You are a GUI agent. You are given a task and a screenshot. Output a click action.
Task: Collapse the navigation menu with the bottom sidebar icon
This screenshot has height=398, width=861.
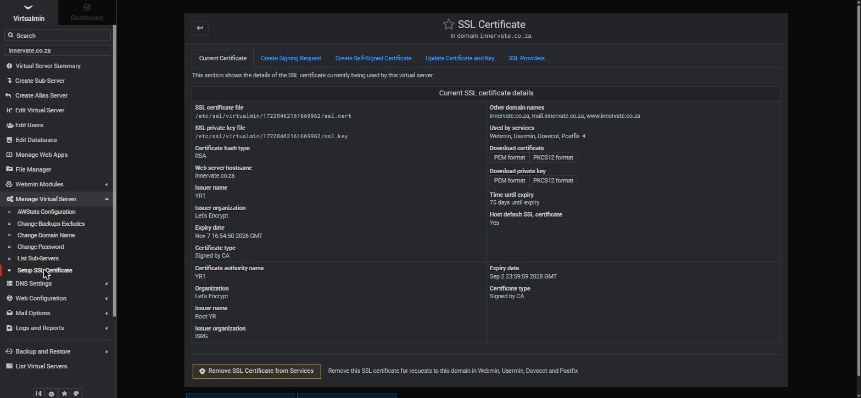[x=38, y=393]
